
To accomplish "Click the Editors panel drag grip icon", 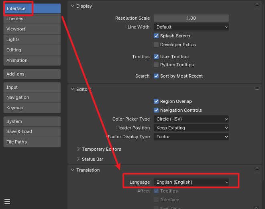I will click(257, 89).
